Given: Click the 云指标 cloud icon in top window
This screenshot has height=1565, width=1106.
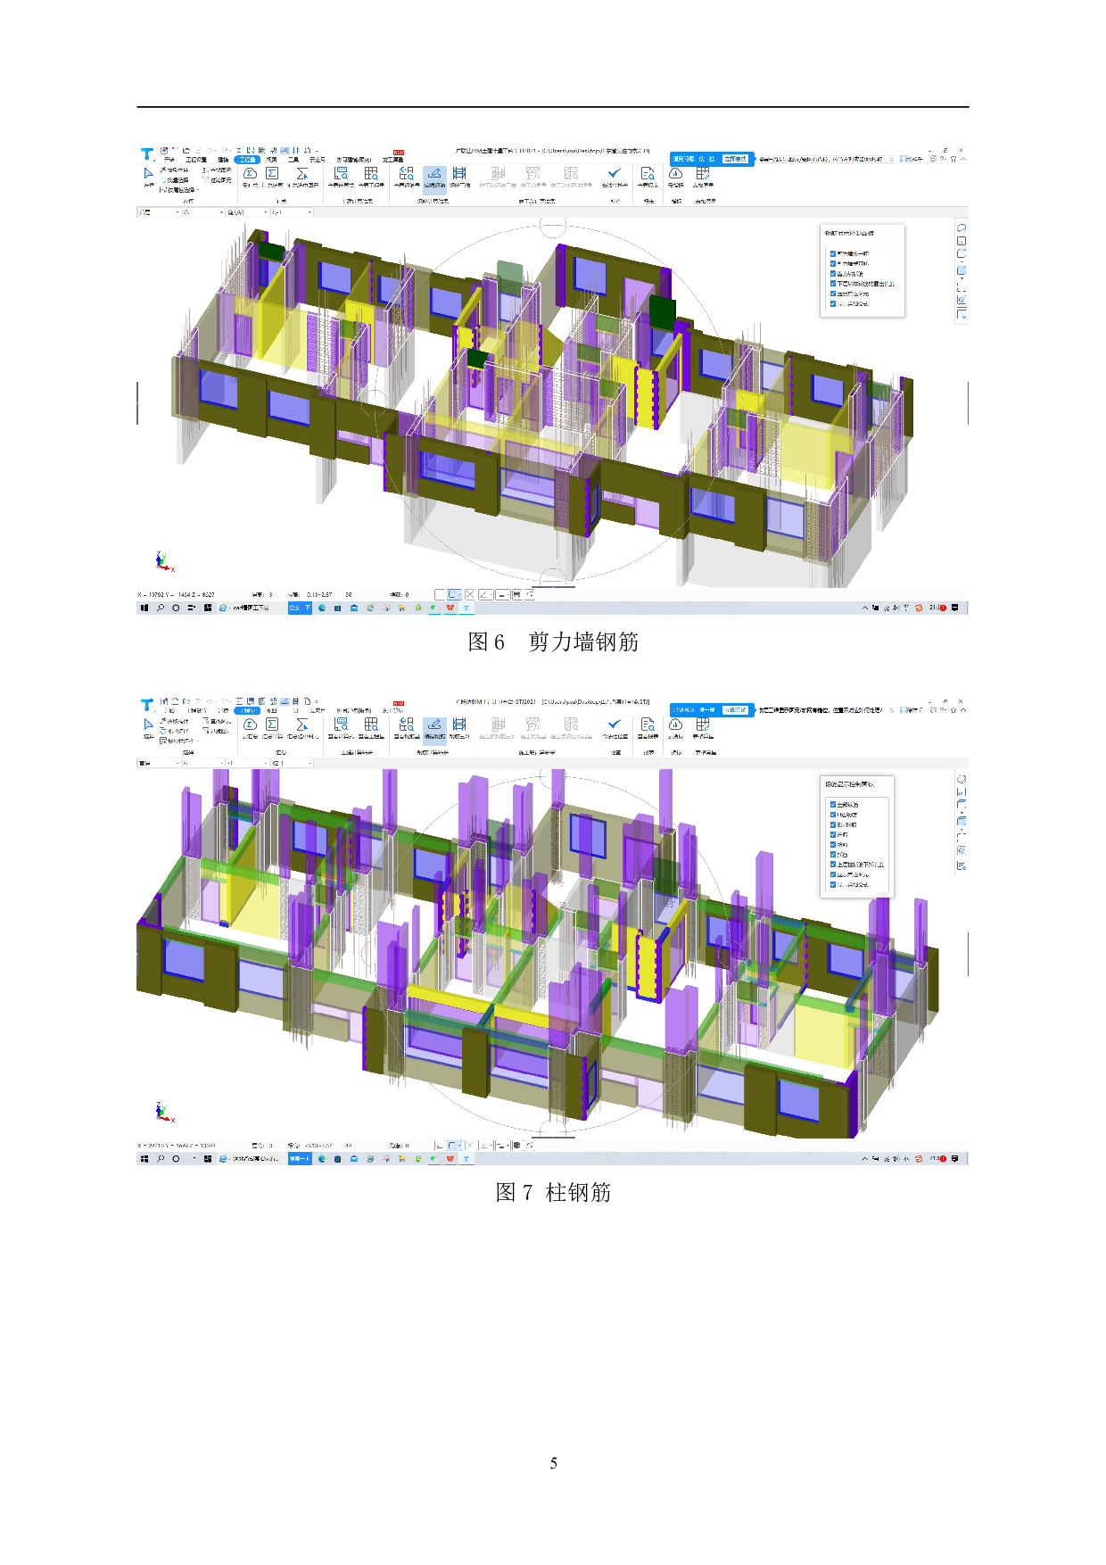Looking at the screenshot, I should (675, 174).
